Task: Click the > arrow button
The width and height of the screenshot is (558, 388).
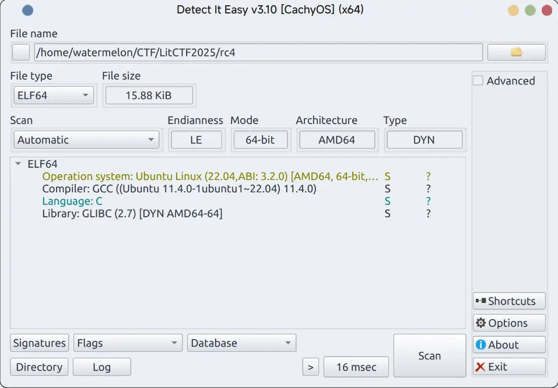Action: pos(311,367)
